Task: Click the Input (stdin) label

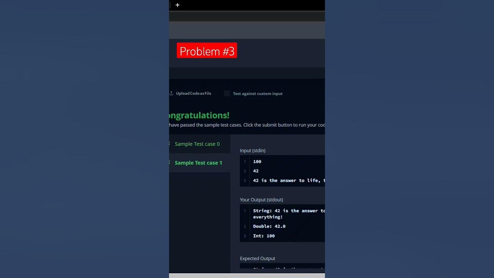Action: (253, 151)
